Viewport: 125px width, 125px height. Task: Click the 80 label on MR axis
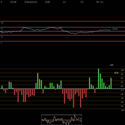click(122, 74)
